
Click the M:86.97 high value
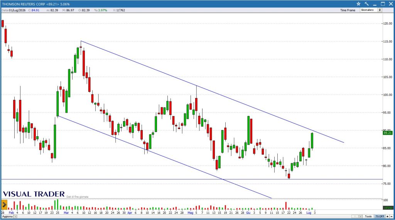click(x=68, y=10)
